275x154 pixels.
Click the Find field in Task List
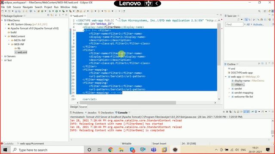pyautogui.click(x=234, y=24)
